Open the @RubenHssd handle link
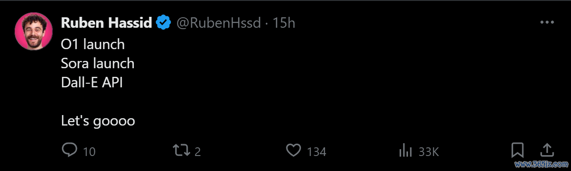Viewport: 571px width, 171px height. (x=219, y=23)
